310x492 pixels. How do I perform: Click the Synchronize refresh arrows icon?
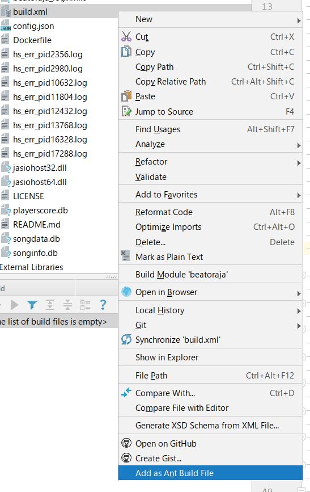126,339
